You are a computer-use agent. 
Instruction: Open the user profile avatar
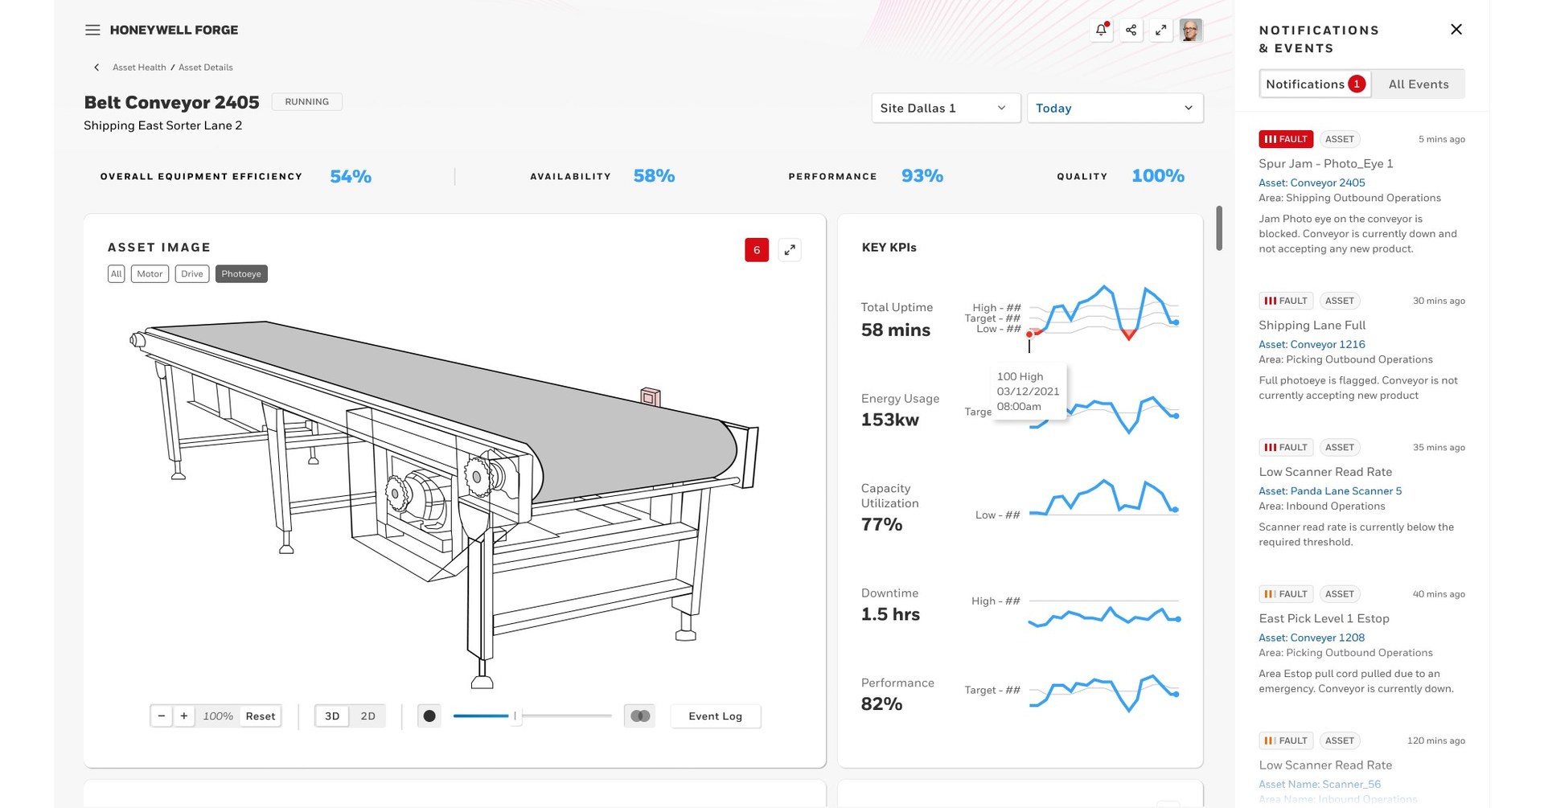click(x=1191, y=30)
